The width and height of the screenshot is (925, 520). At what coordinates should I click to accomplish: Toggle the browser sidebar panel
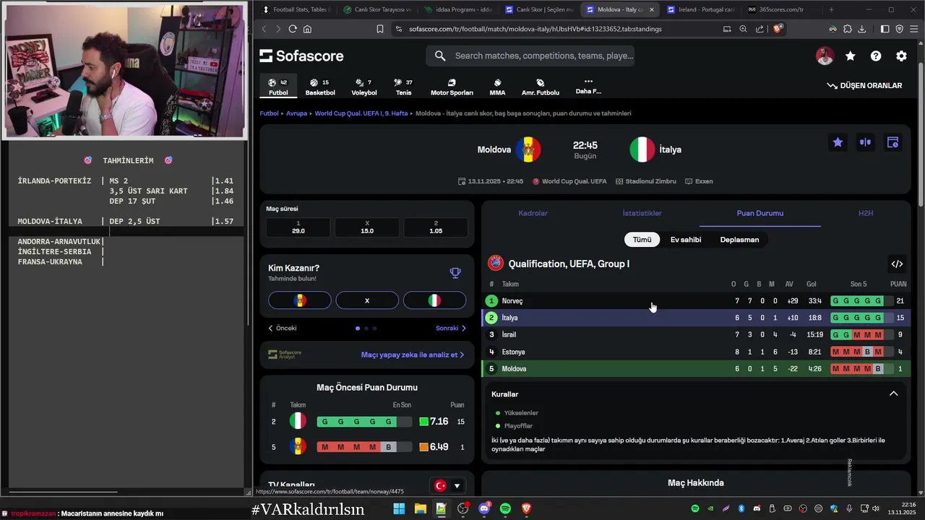pos(885,29)
